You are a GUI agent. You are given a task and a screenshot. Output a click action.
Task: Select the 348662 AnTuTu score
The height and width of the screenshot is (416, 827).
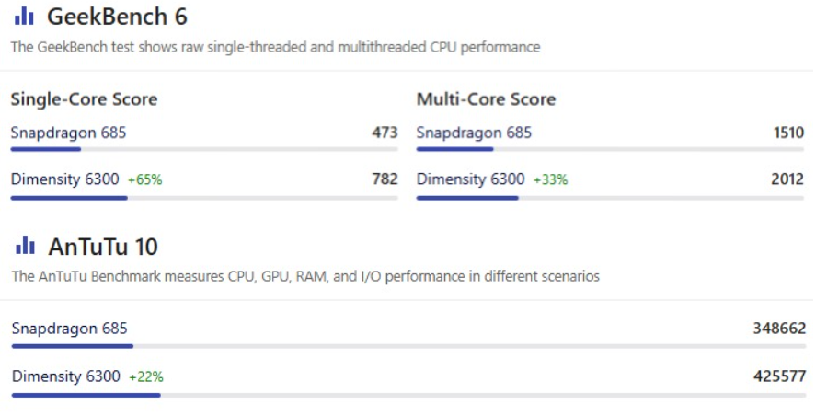[778, 329]
